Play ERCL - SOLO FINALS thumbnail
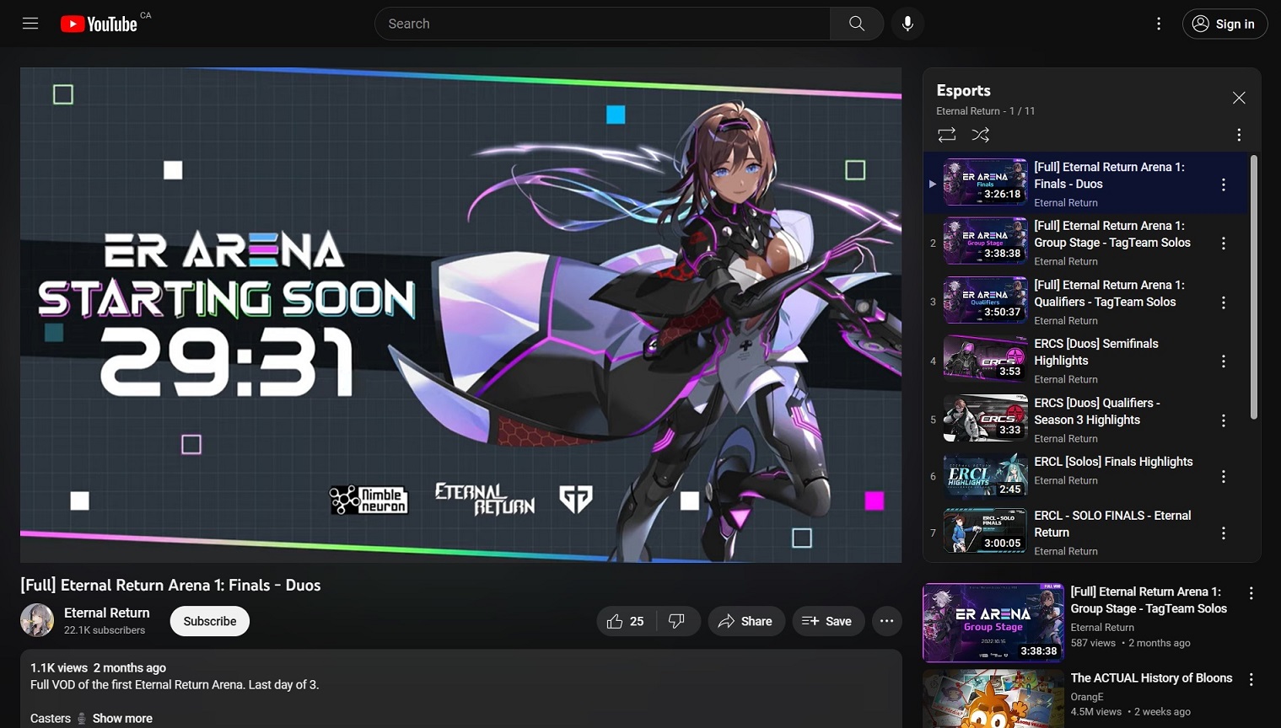Image resolution: width=1281 pixels, height=728 pixels. [985, 531]
